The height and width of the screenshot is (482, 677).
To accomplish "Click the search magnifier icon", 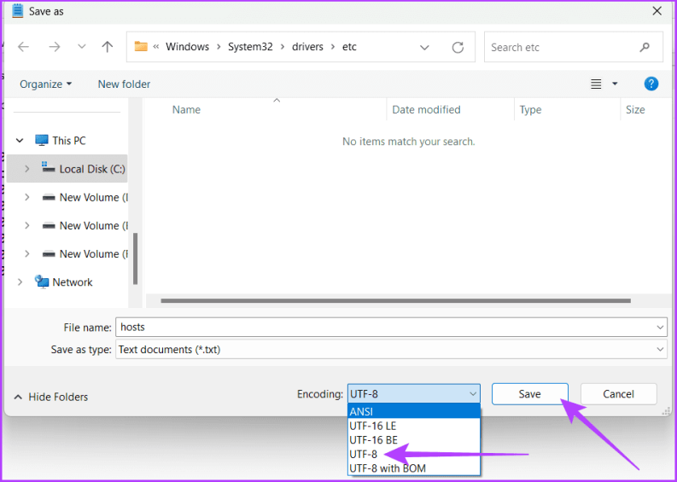I will (645, 47).
